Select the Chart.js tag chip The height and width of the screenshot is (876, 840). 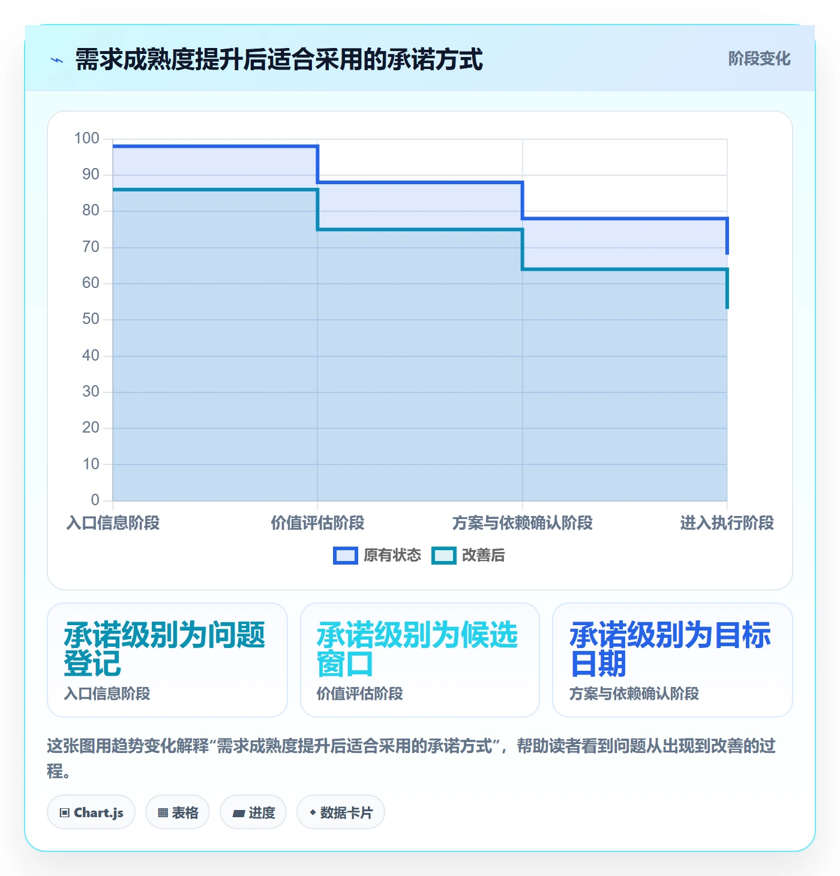[91, 812]
